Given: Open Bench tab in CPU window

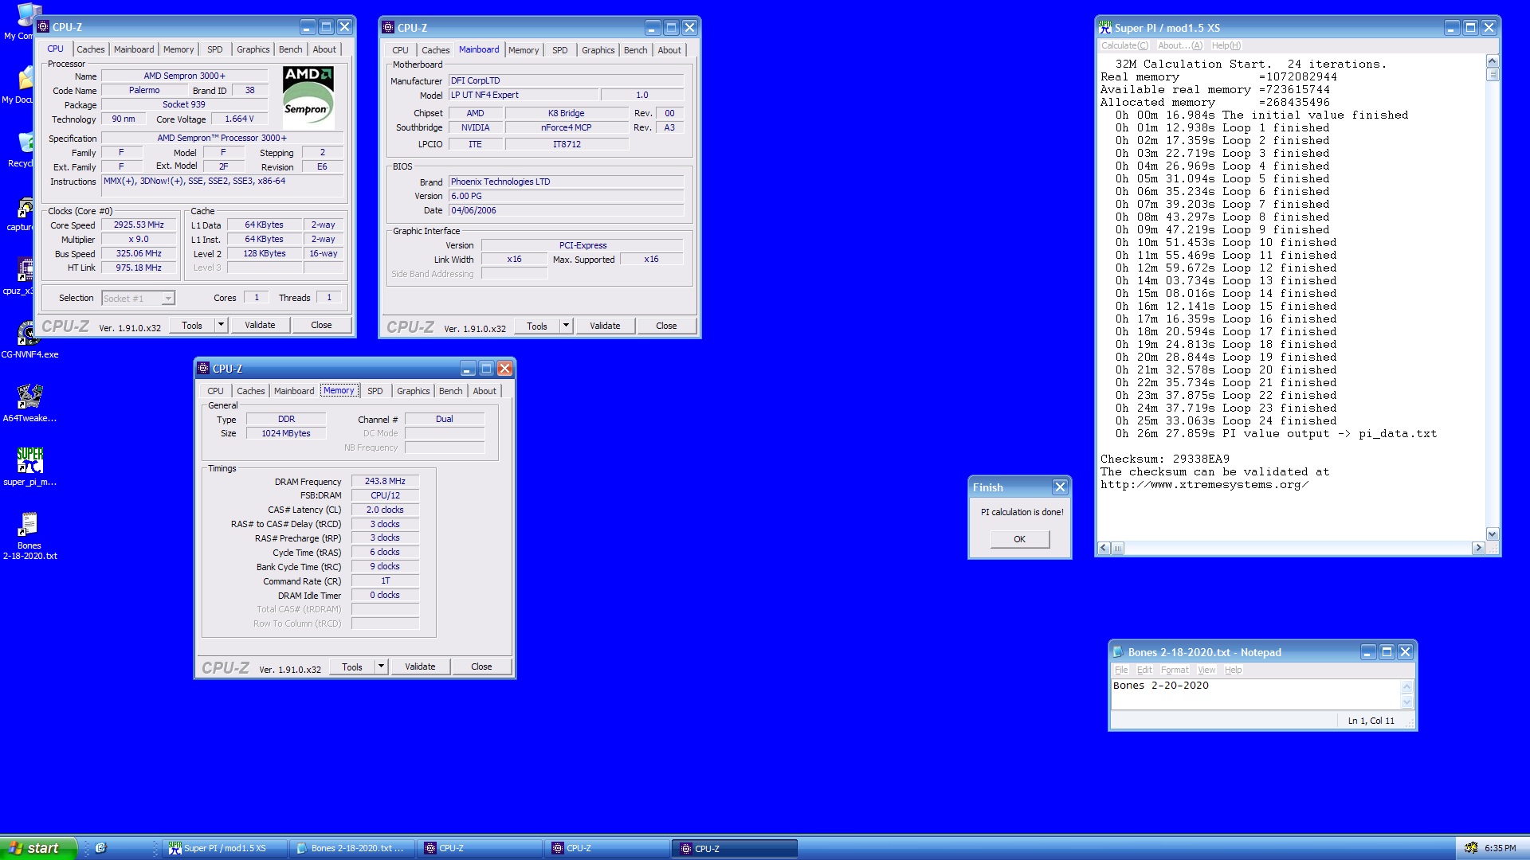Looking at the screenshot, I should pos(291,49).
